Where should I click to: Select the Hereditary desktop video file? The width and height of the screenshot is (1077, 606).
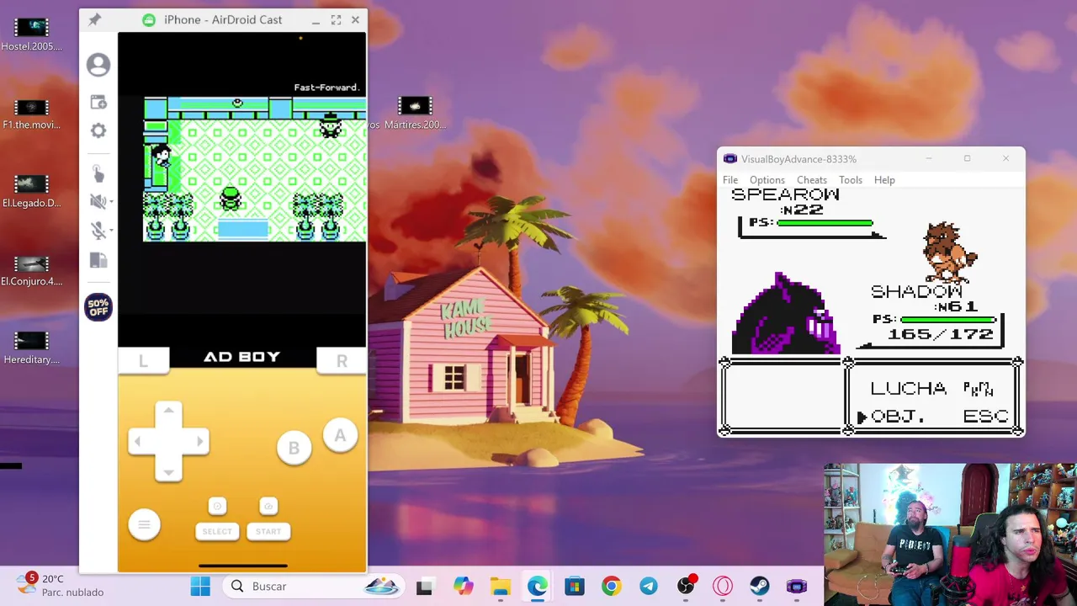click(31, 348)
